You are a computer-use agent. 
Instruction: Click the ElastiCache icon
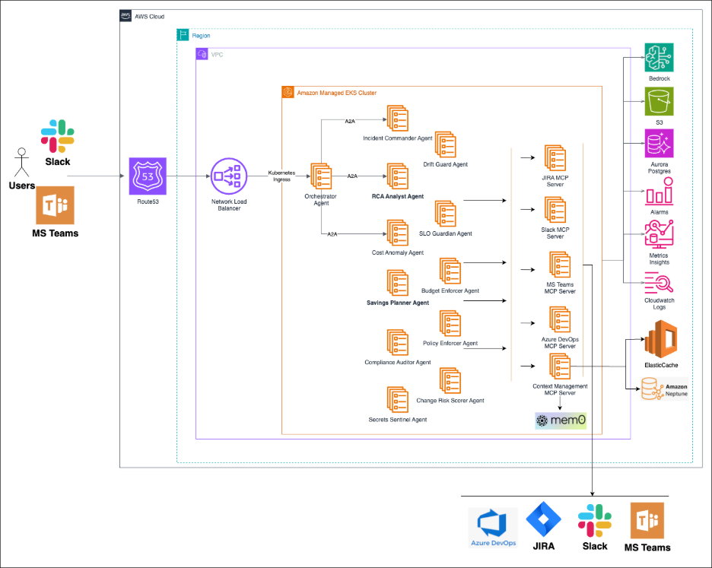(x=660, y=339)
